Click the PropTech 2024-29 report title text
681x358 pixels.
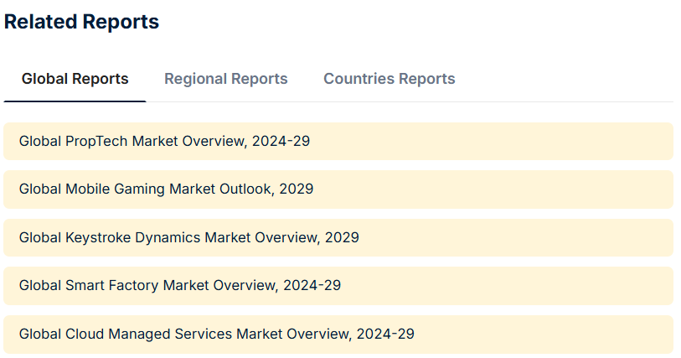click(x=164, y=141)
